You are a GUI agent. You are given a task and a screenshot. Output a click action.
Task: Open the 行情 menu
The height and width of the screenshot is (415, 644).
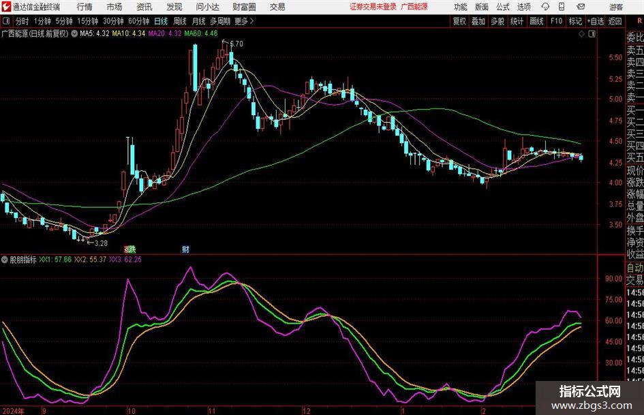85,7
